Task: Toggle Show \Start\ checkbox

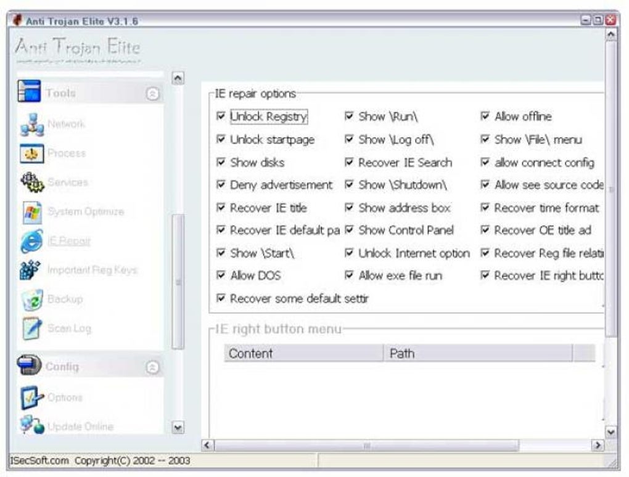Action: 221,253
